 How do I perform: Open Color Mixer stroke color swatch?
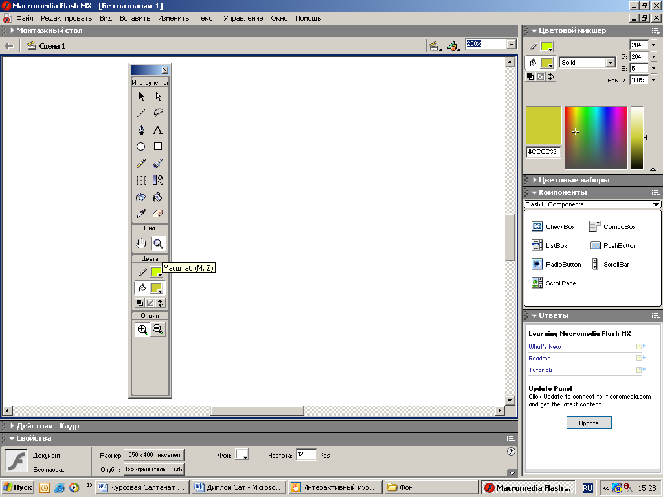point(546,47)
